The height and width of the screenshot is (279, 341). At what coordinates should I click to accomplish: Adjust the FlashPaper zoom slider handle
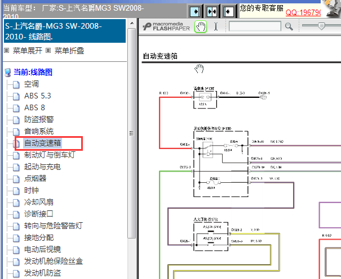click(x=321, y=26)
